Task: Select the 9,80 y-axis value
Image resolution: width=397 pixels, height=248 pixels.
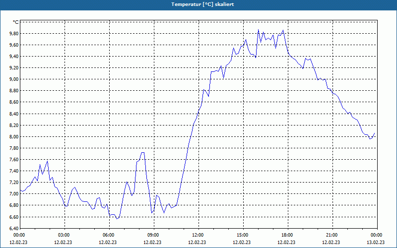Action: coord(14,34)
